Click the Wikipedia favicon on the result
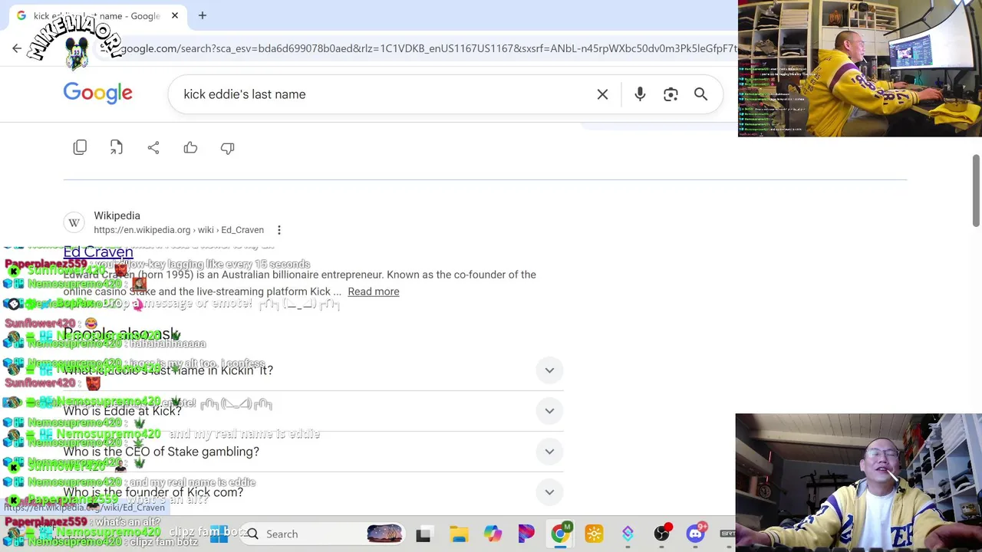This screenshot has width=982, height=552. click(74, 222)
